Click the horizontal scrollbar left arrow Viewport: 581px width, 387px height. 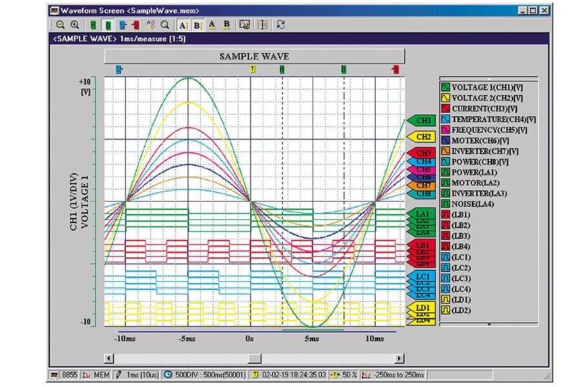[108, 358]
